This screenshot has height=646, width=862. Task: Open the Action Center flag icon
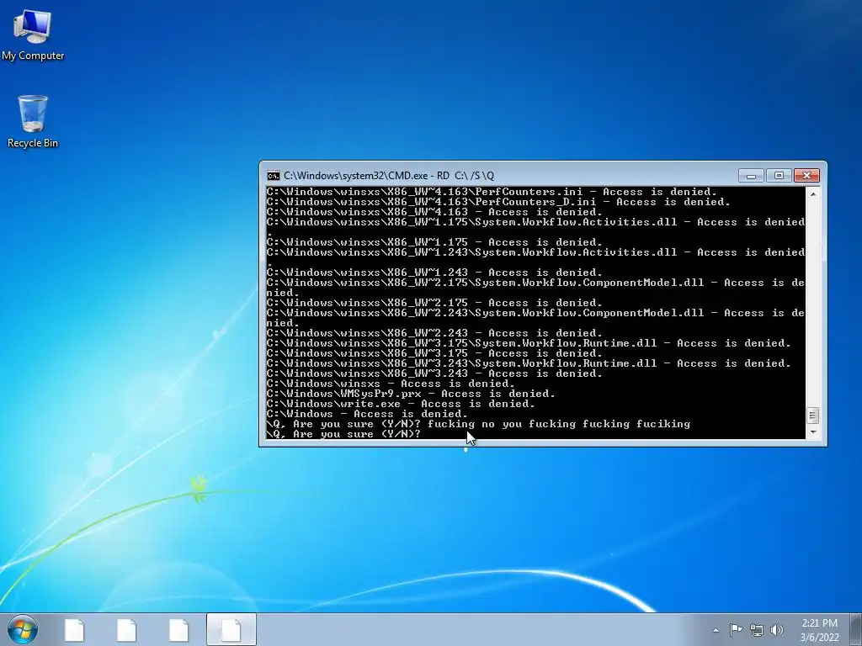(x=736, y=629)
